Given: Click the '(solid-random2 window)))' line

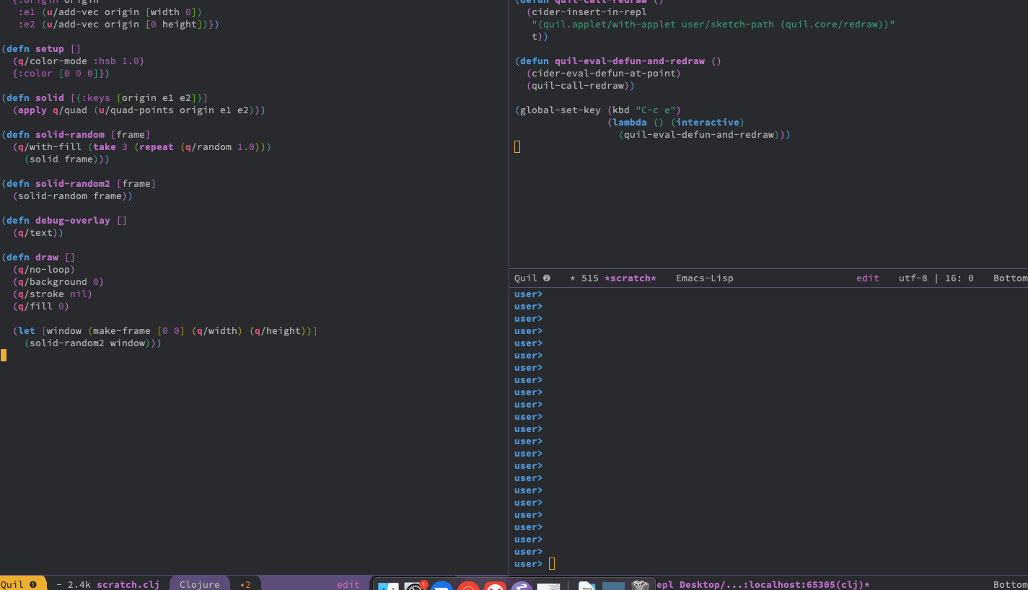Looking at the screenshot, I should [x=92, y=343].
